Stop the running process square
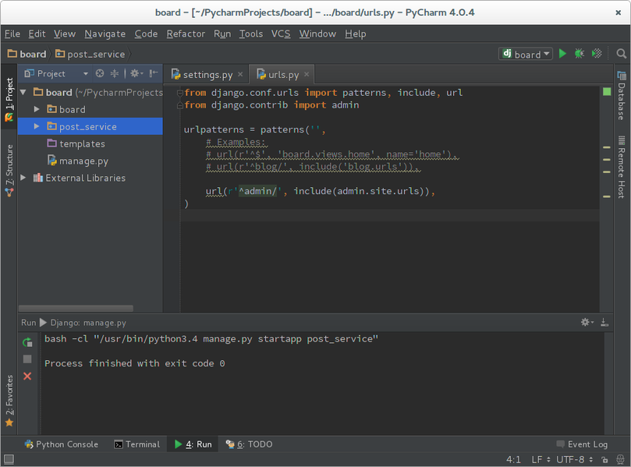This screenshot has width=631, height=467. (27, 359)
